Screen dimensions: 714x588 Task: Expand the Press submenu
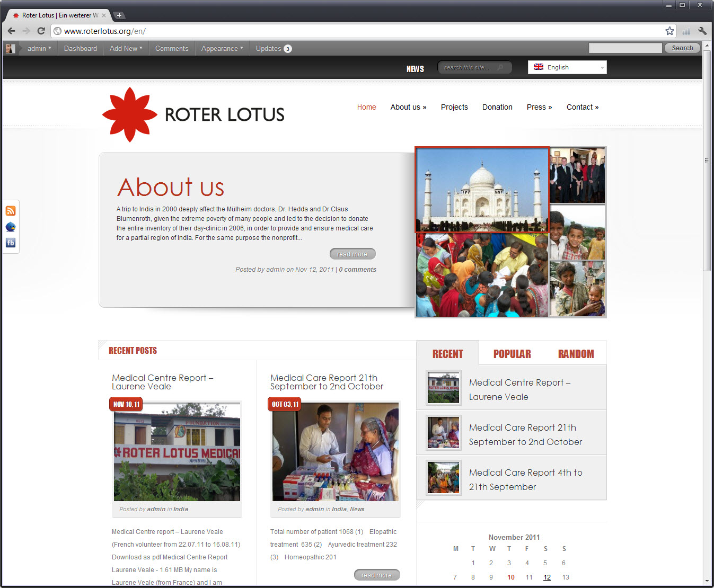(x=539, y=107)
